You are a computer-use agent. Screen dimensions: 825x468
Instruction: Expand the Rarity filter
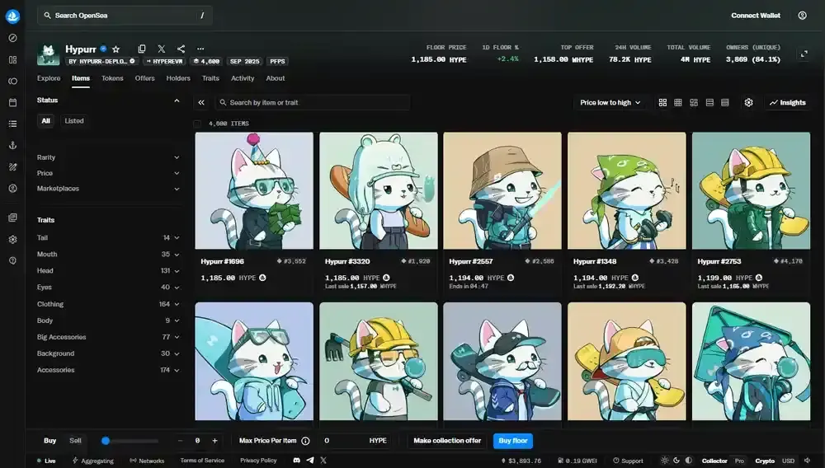point(108,157)
